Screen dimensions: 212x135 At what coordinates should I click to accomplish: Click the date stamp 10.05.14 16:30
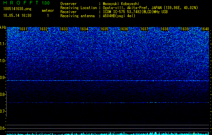18,16
